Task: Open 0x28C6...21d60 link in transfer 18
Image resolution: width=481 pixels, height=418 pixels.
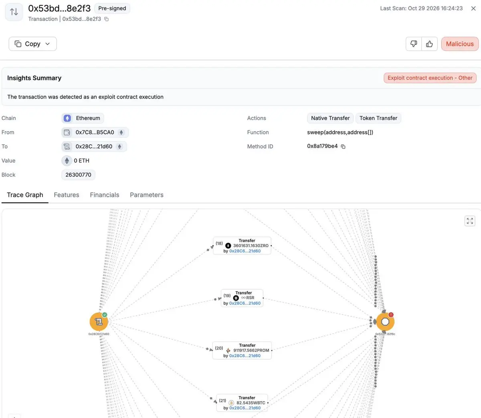Action: (245, 251)
